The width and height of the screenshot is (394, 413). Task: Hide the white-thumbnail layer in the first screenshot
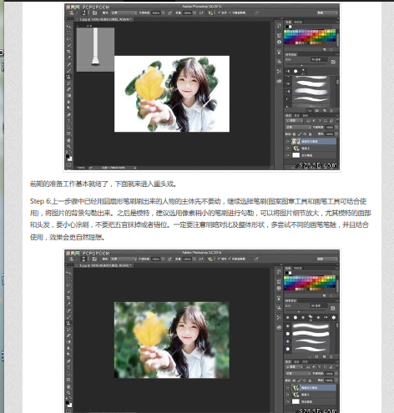[288, 155]
